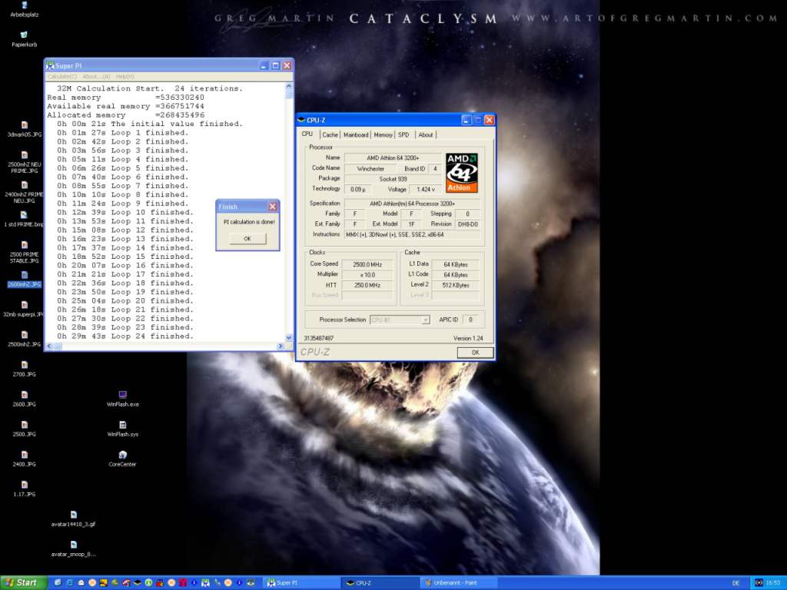Select the 32mb superpi.JPG file icon

click(x=24, y=309)
